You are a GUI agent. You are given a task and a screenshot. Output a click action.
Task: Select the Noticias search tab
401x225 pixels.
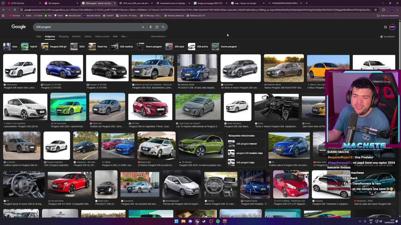76,37
